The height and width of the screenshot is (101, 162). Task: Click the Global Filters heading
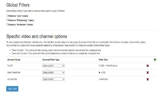(18, 5)
